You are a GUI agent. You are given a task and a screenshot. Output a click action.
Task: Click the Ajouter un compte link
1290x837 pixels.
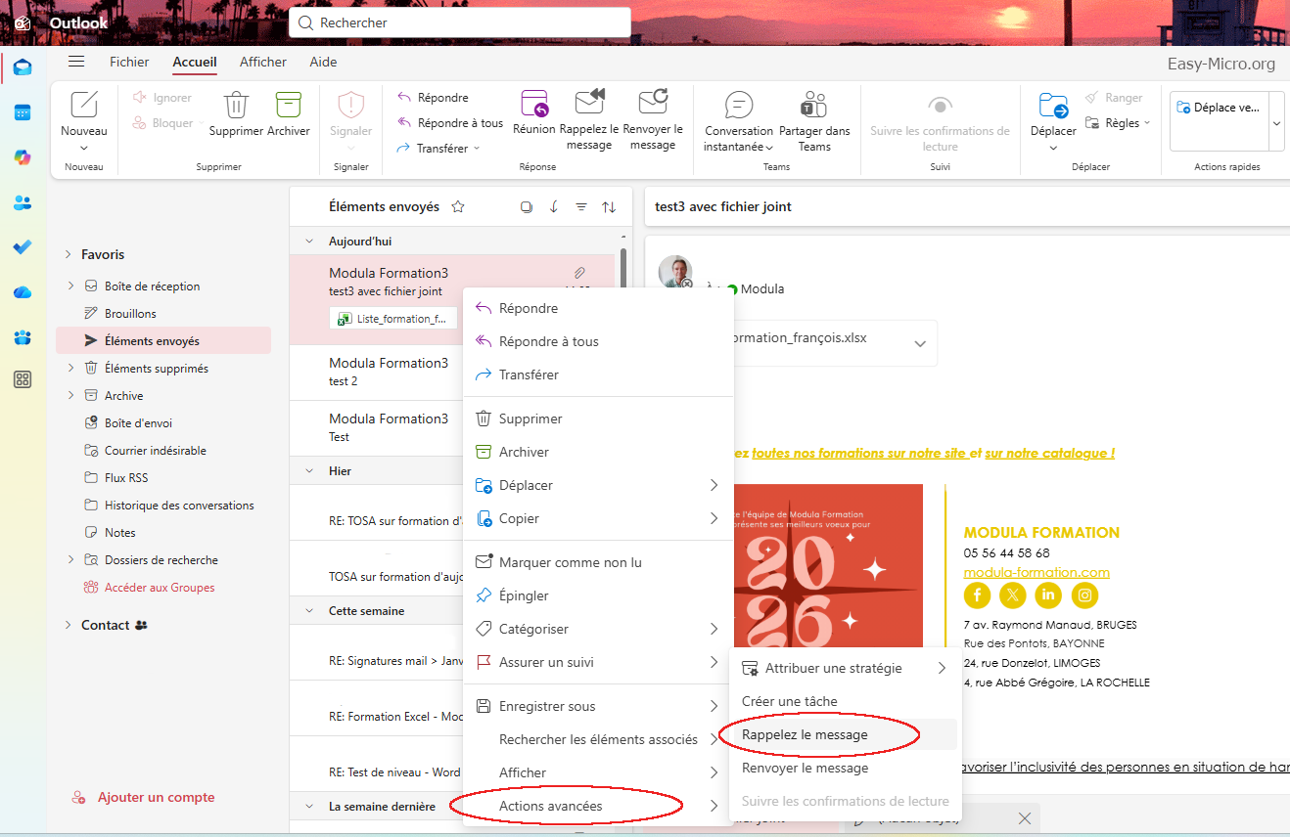coord(156,797)
